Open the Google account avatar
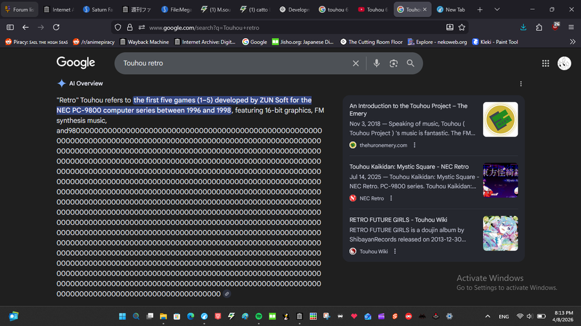This screenshot has height=326, width=581. pyautogui.click(x=564, y=63)
